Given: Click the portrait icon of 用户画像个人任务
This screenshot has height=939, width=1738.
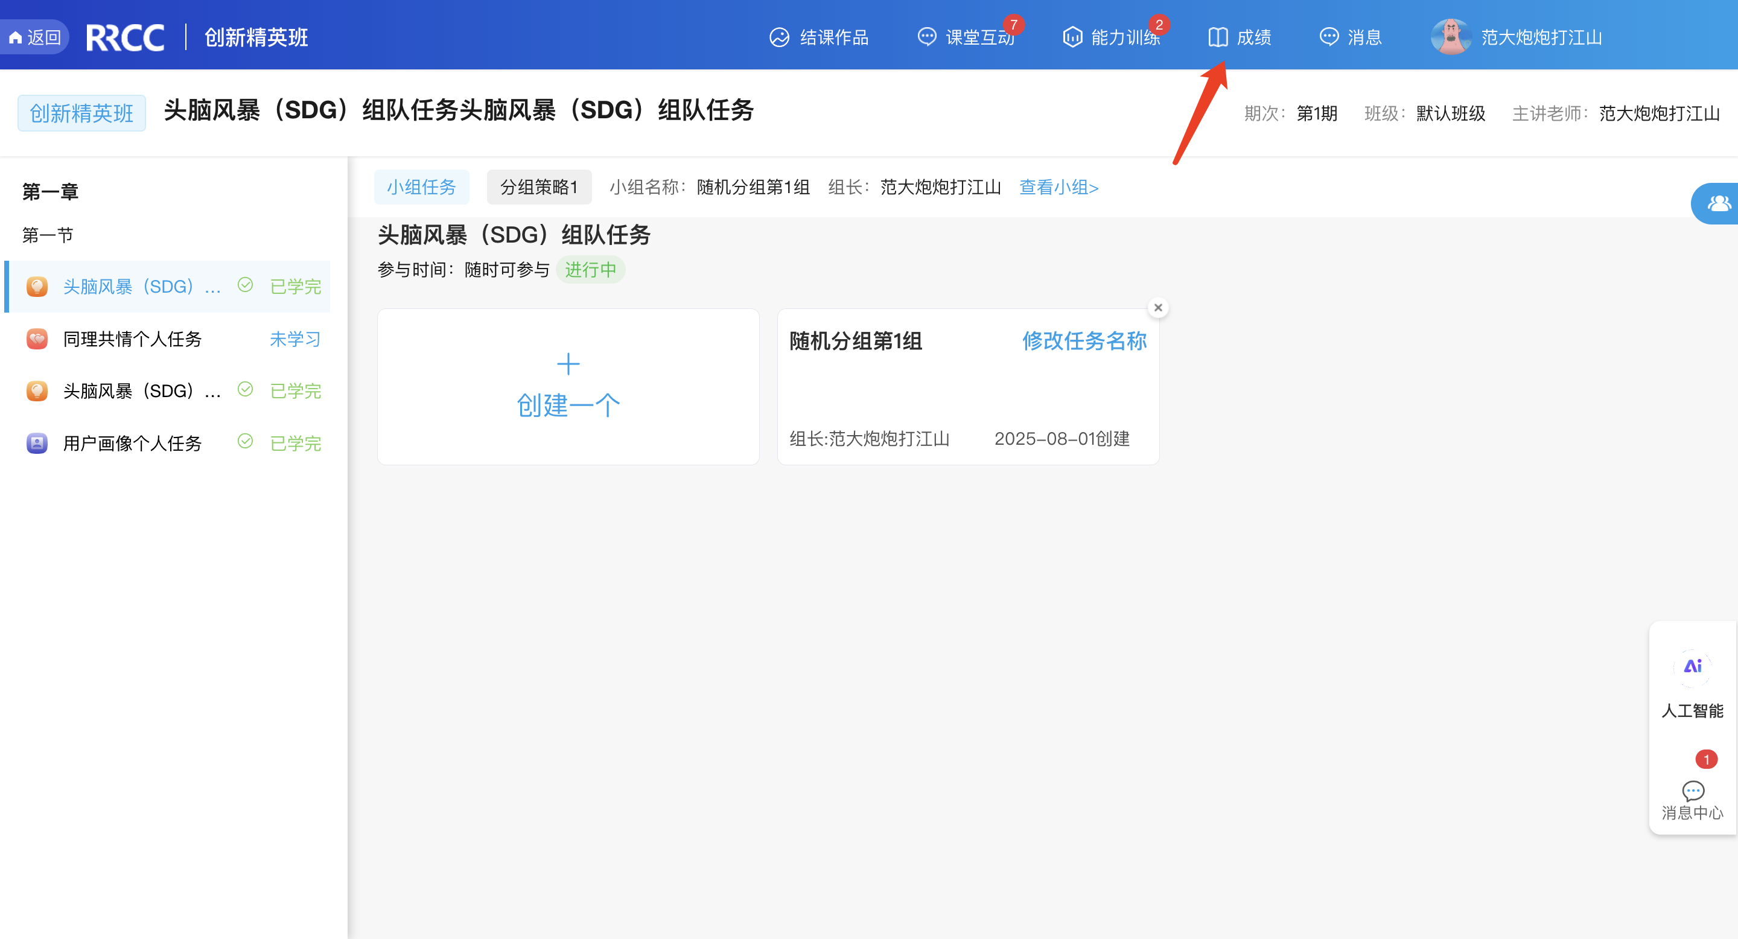Looking at the screenshot, I should coord(37,443).
